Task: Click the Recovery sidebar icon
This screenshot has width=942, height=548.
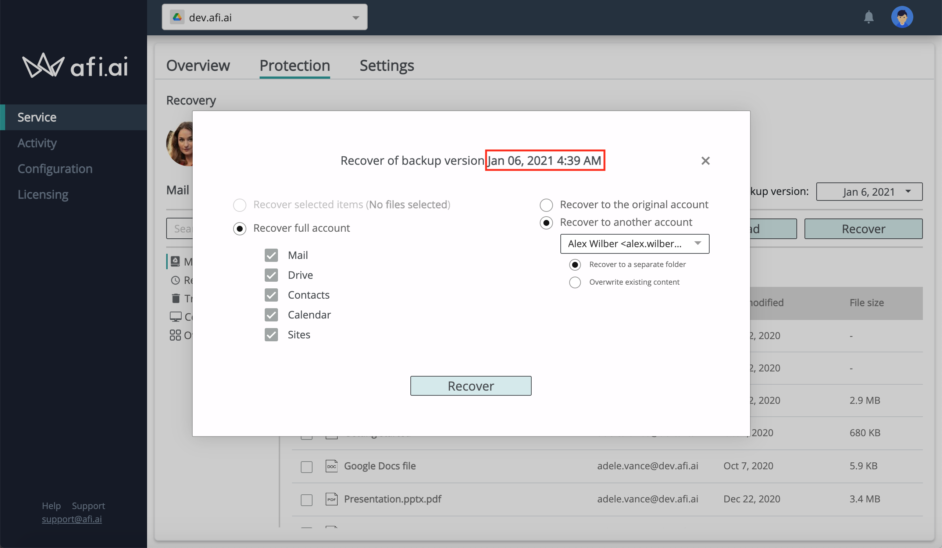Action: (x=176, y=279)
